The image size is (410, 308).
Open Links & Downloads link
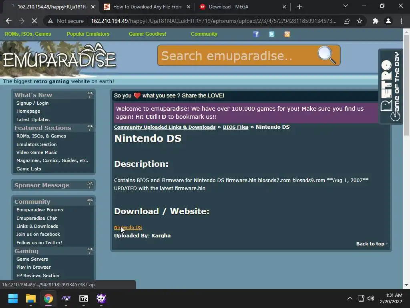click(37, 226)
